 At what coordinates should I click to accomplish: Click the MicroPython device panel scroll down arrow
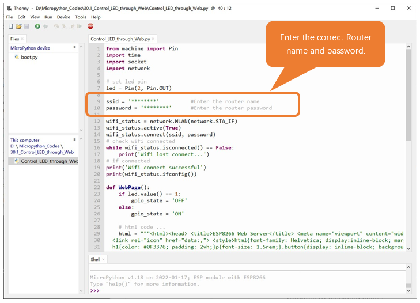81,130
